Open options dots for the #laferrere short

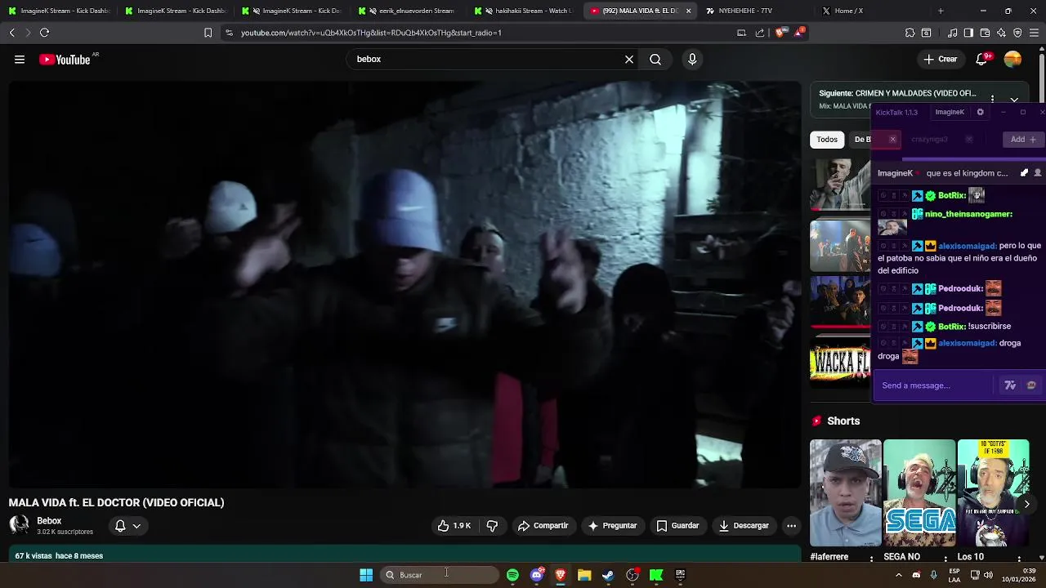click(x=872, y=558)
